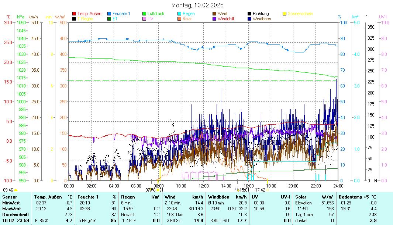Click the purple Windchill legend square
393x225 pixels.
coord(215,18)
